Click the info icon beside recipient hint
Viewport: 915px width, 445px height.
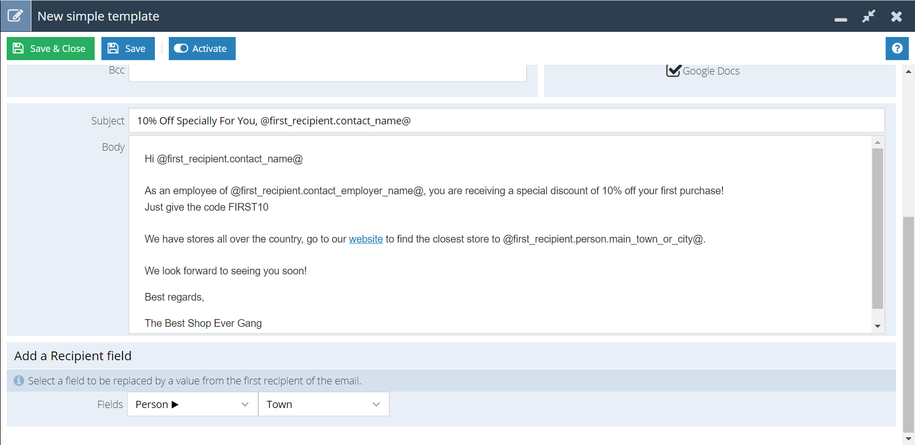pos(19,381)
